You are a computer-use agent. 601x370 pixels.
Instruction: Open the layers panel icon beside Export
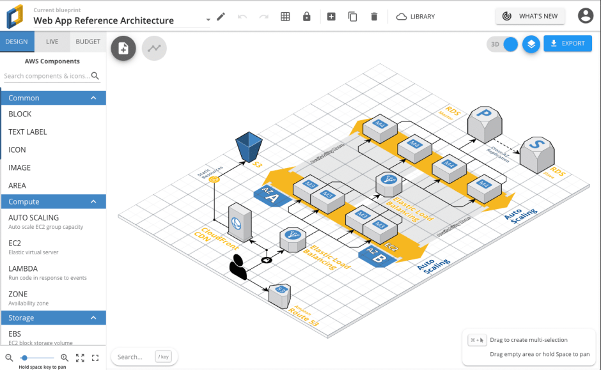[x=531, y=43]
